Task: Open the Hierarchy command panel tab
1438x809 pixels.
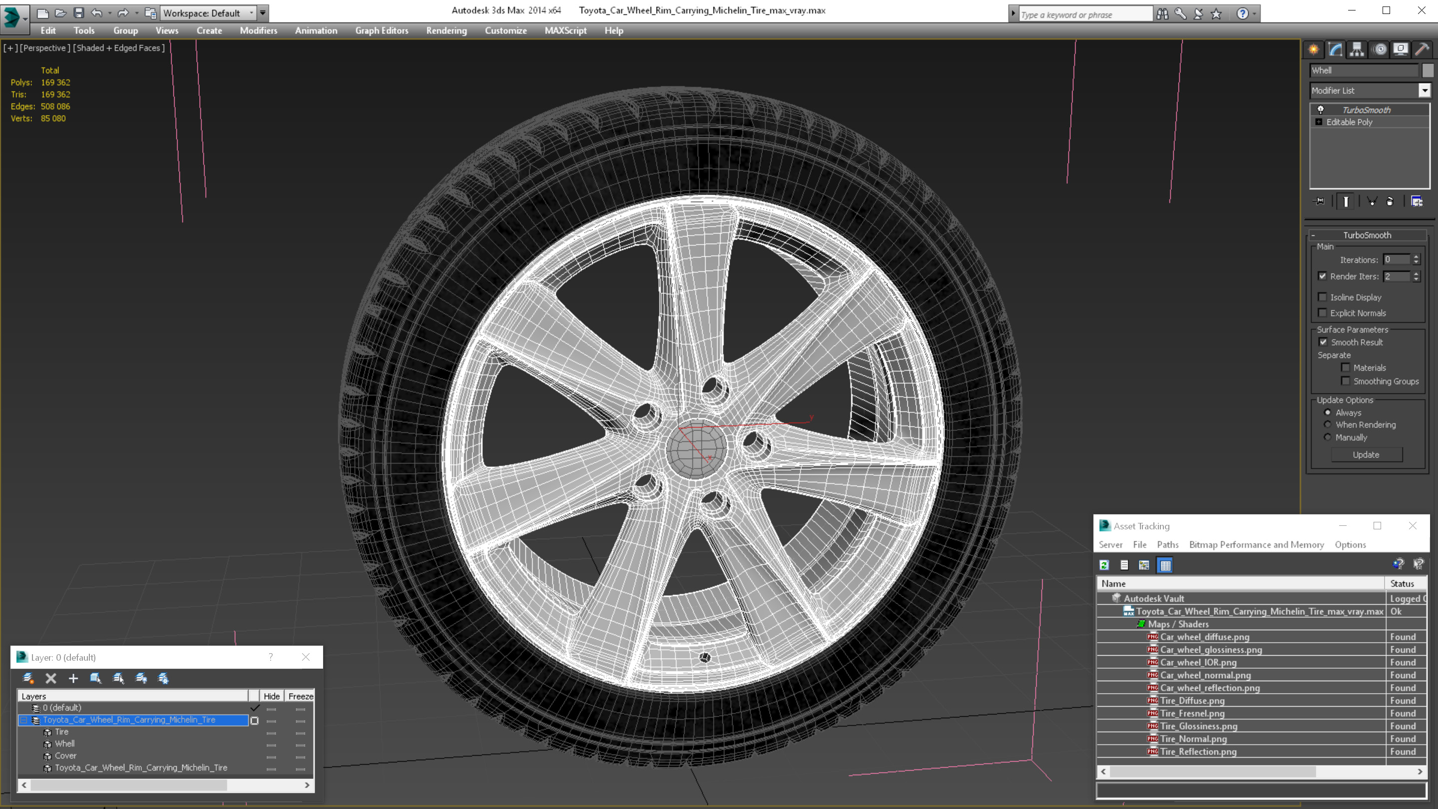Action: coord(1357,50)
